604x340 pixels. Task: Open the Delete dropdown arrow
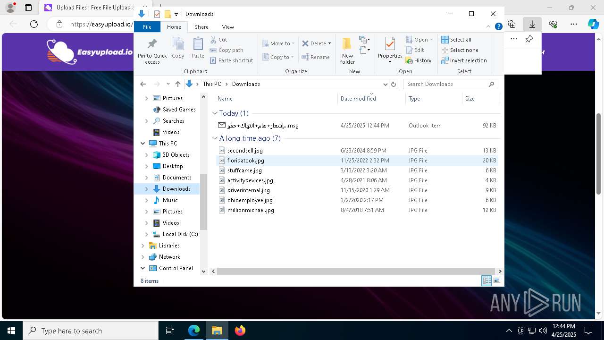[329, 43]
